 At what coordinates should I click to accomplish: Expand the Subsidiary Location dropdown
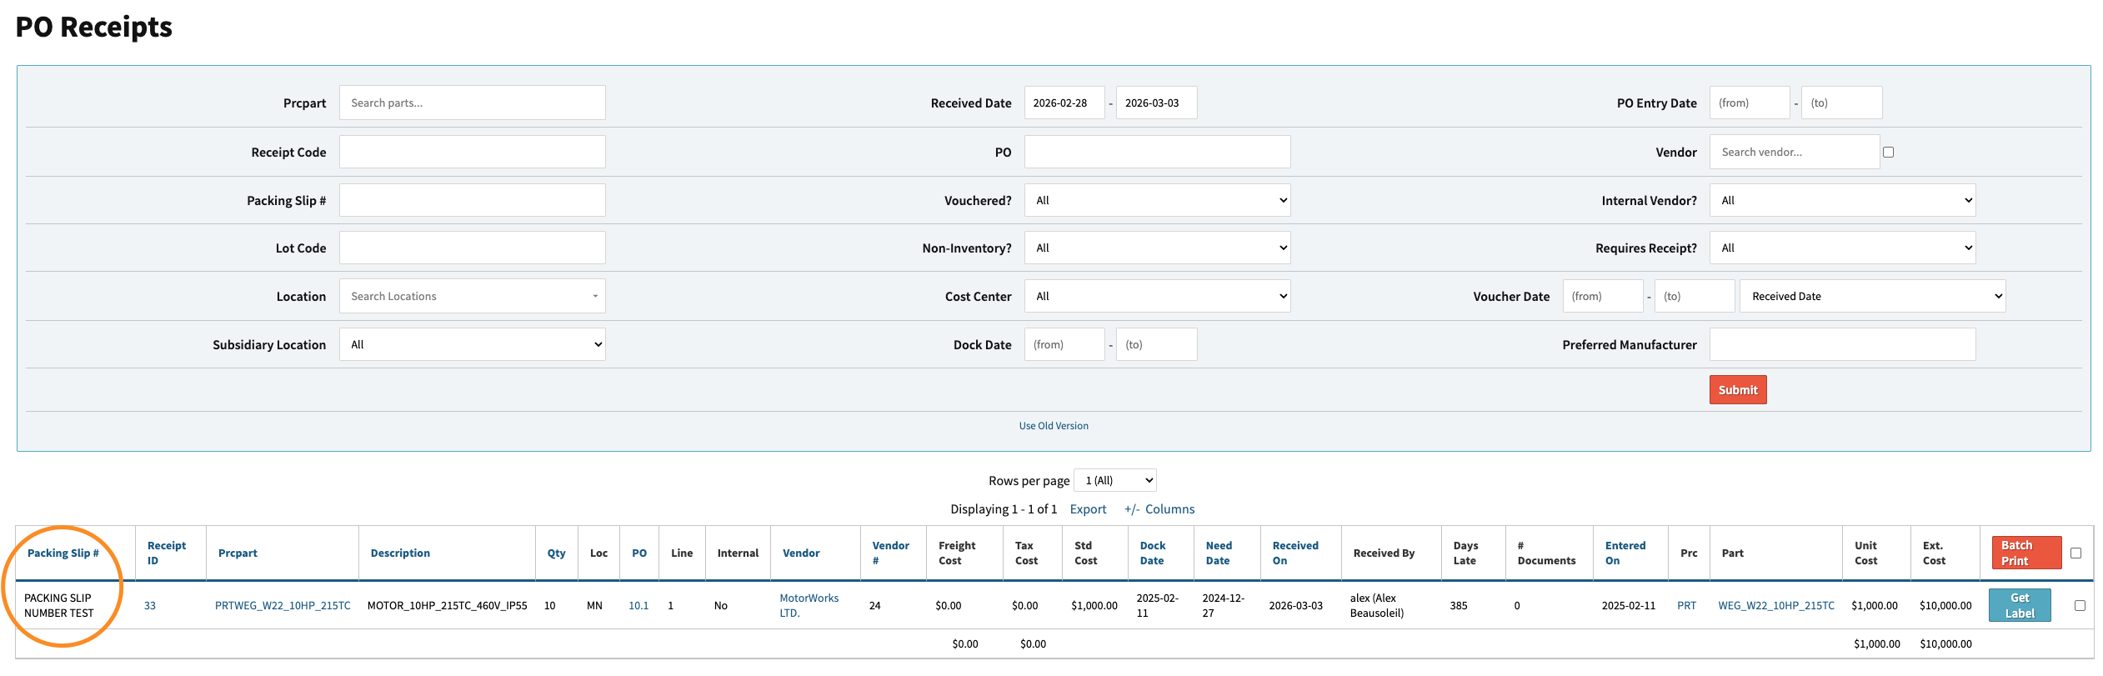[x=472, y=344]
